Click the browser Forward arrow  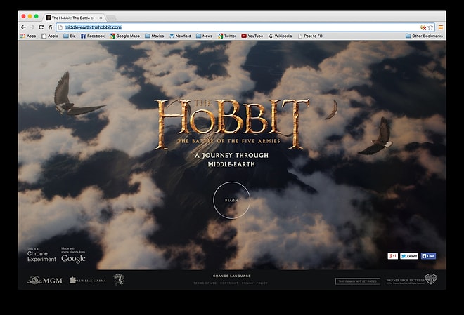[32, 27]
